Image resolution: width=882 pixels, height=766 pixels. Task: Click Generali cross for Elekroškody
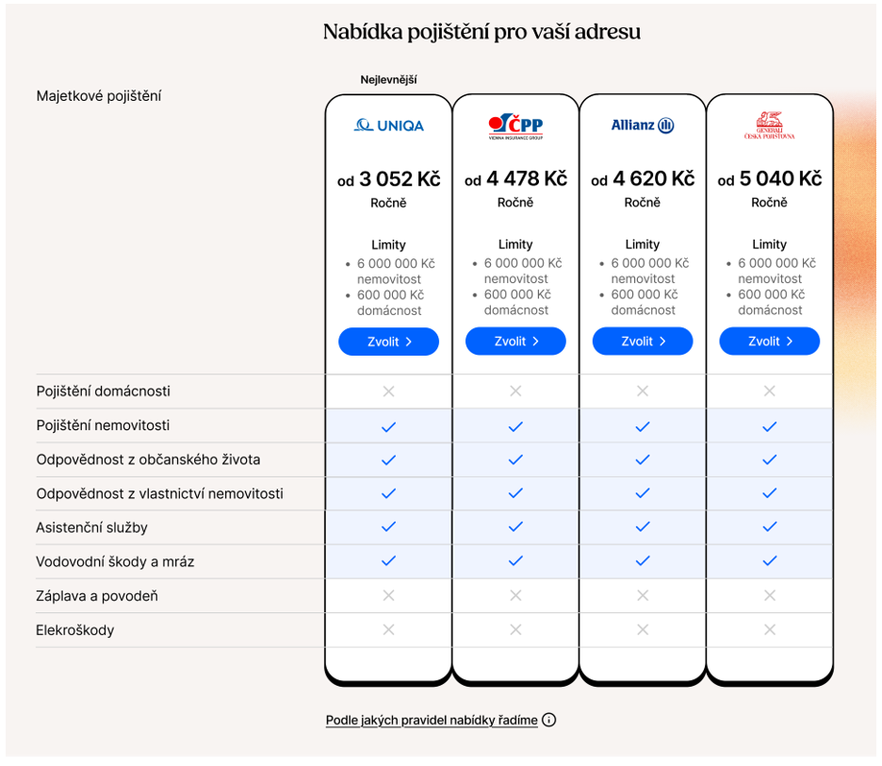click(770, 630)
